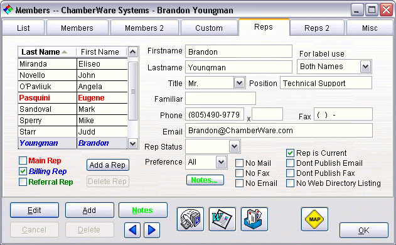
Task: Toggle the Referral Rep checkbox
Action: point(23,182)
